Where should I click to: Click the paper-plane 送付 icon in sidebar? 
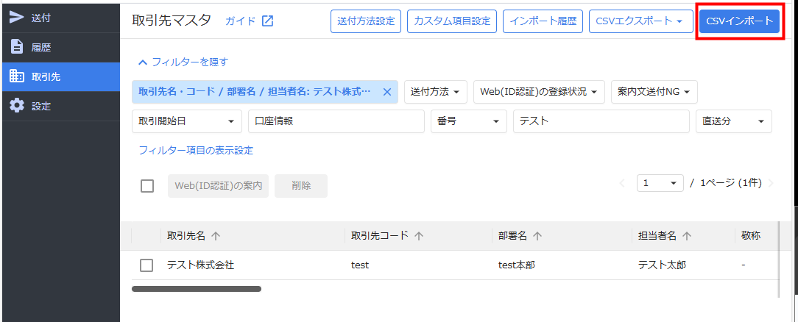coord(16,18)
